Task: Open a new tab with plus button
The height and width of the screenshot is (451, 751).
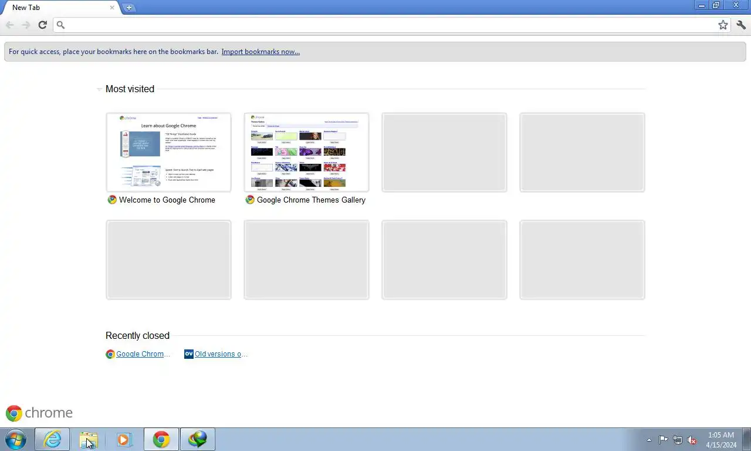Action: click(129, 8)
